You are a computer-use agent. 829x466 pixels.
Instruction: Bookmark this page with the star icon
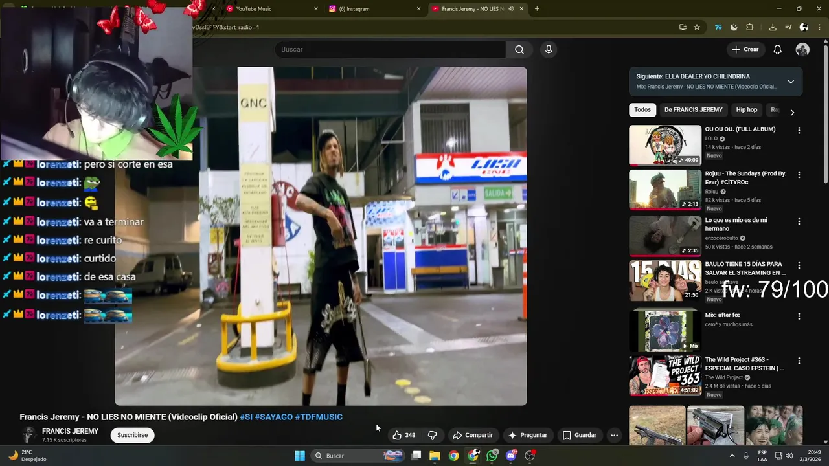[697, 27]
